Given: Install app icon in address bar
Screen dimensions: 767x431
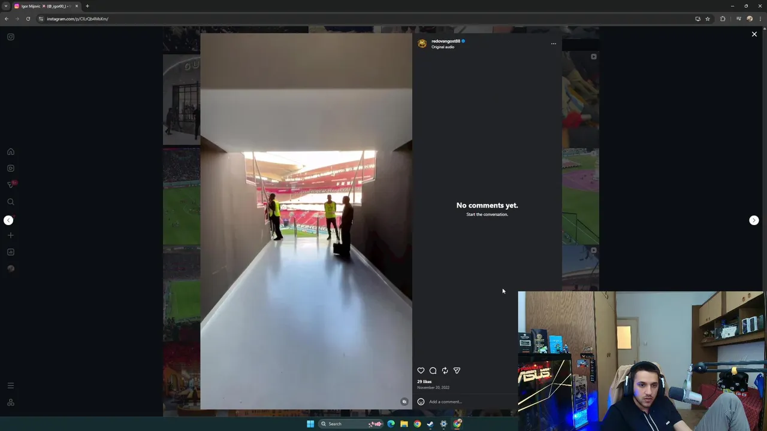Looking at the screenshot, I should pyautogui.click(x=697, y=19).
